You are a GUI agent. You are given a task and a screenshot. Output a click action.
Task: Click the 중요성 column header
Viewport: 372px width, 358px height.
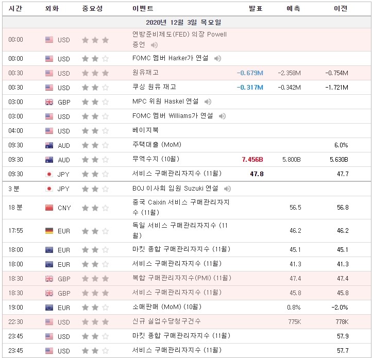[92, 9]
